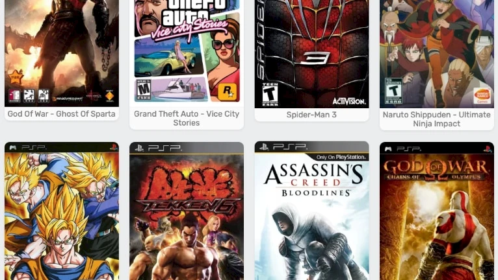Open the Dragon Ball Z game cover
The image size is (498, 280).
click(62, 211)
